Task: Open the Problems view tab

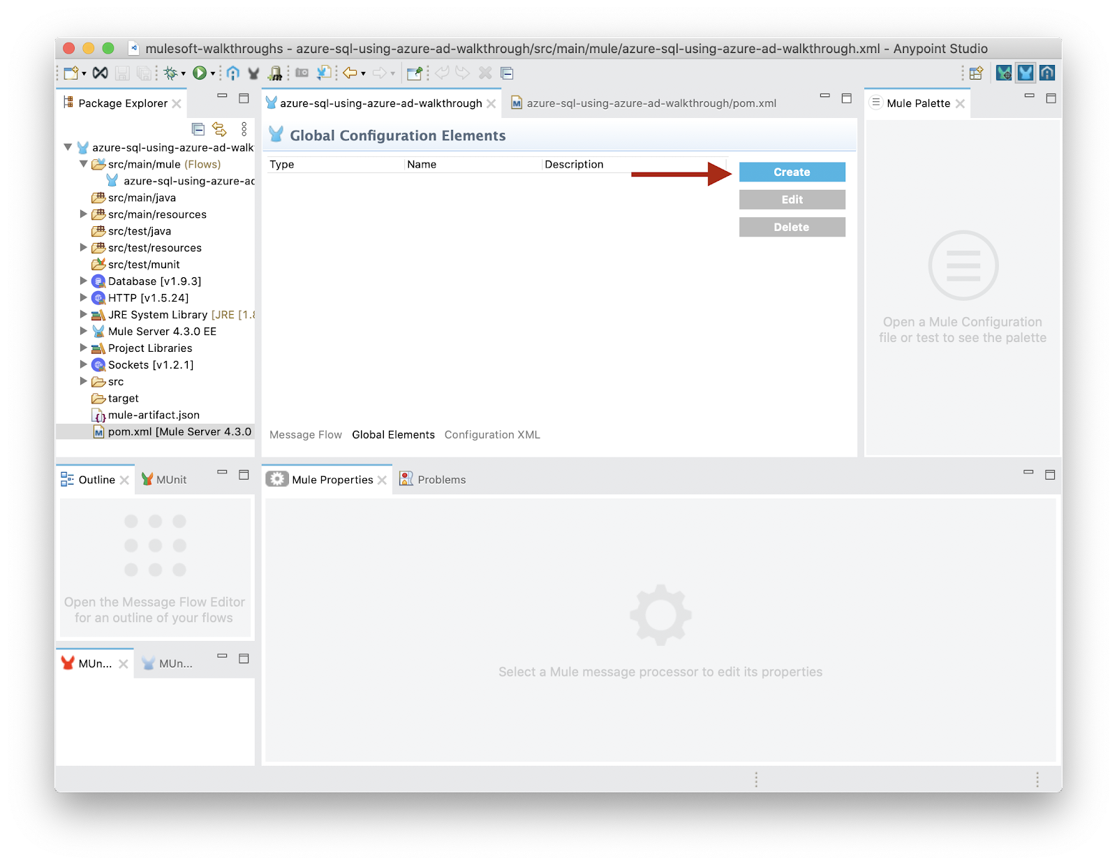Action: [x=441, y=480]
